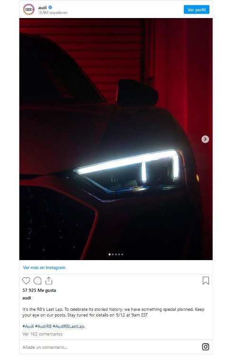Expand Ver 162 comentarios
Screen dimensions: 235x356
42,334
